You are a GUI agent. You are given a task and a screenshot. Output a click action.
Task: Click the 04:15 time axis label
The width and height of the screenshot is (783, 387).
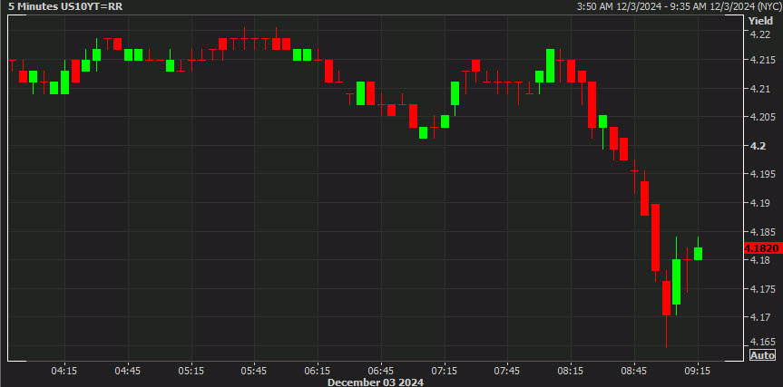coord(65,371)
